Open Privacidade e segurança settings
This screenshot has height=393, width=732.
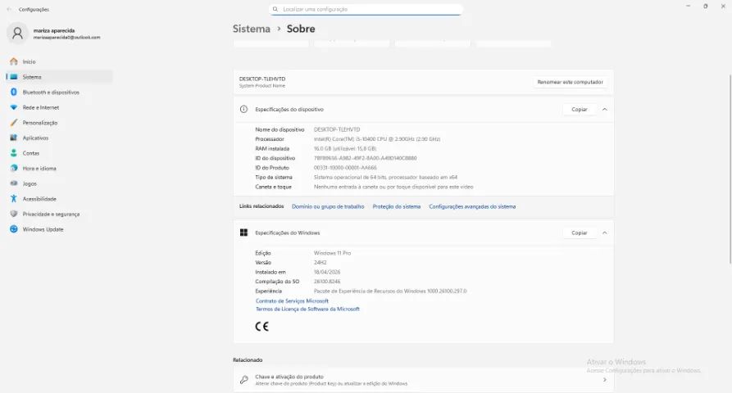click(59, 214)
